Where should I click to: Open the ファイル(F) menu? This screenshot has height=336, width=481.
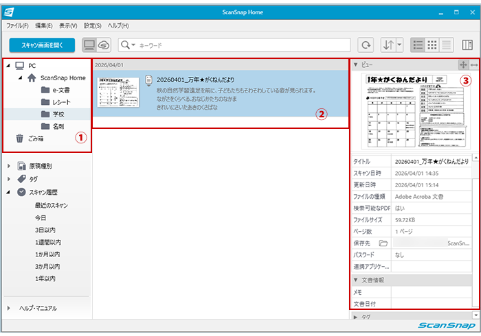(17, 25)
